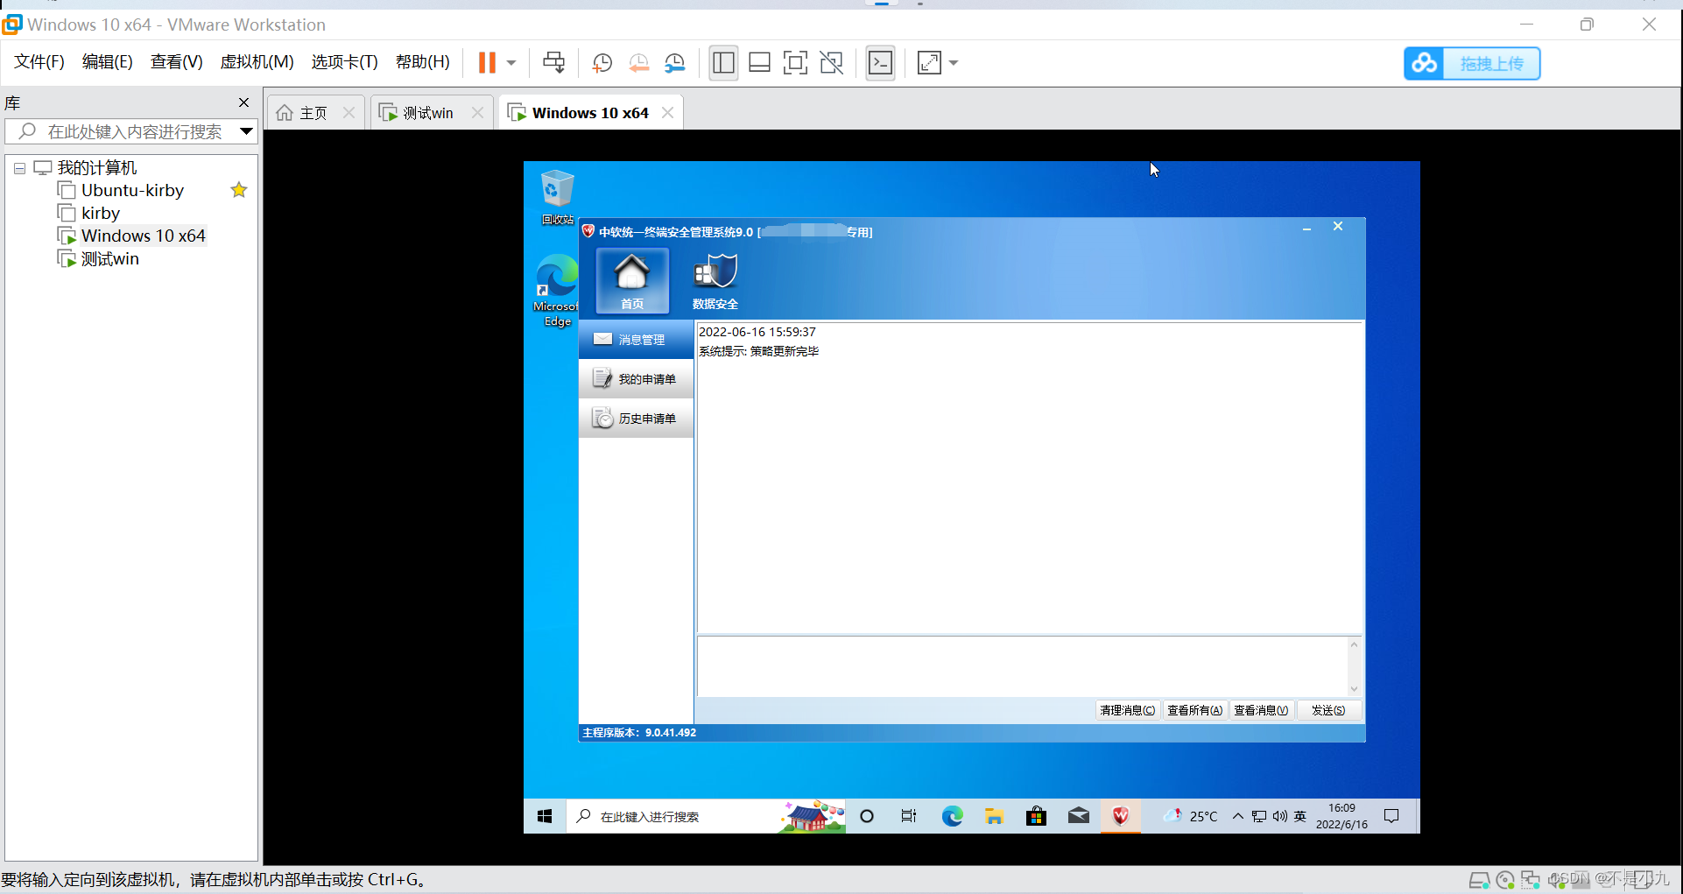Close the 库 library panel
1683x894 pixels.
click(x=243, y=103)
